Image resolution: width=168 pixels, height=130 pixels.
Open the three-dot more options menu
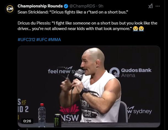(158, 6)
